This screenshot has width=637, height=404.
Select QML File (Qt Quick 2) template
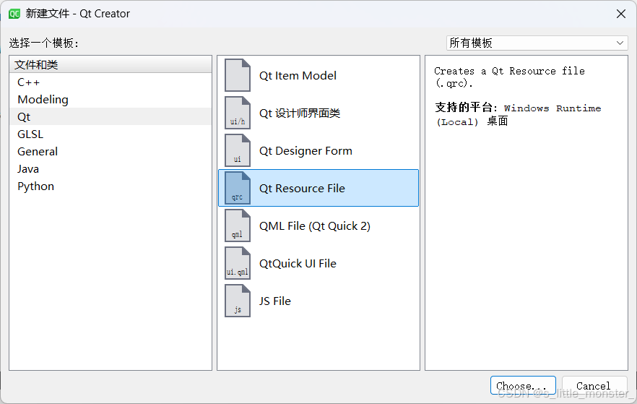(318, 225)
